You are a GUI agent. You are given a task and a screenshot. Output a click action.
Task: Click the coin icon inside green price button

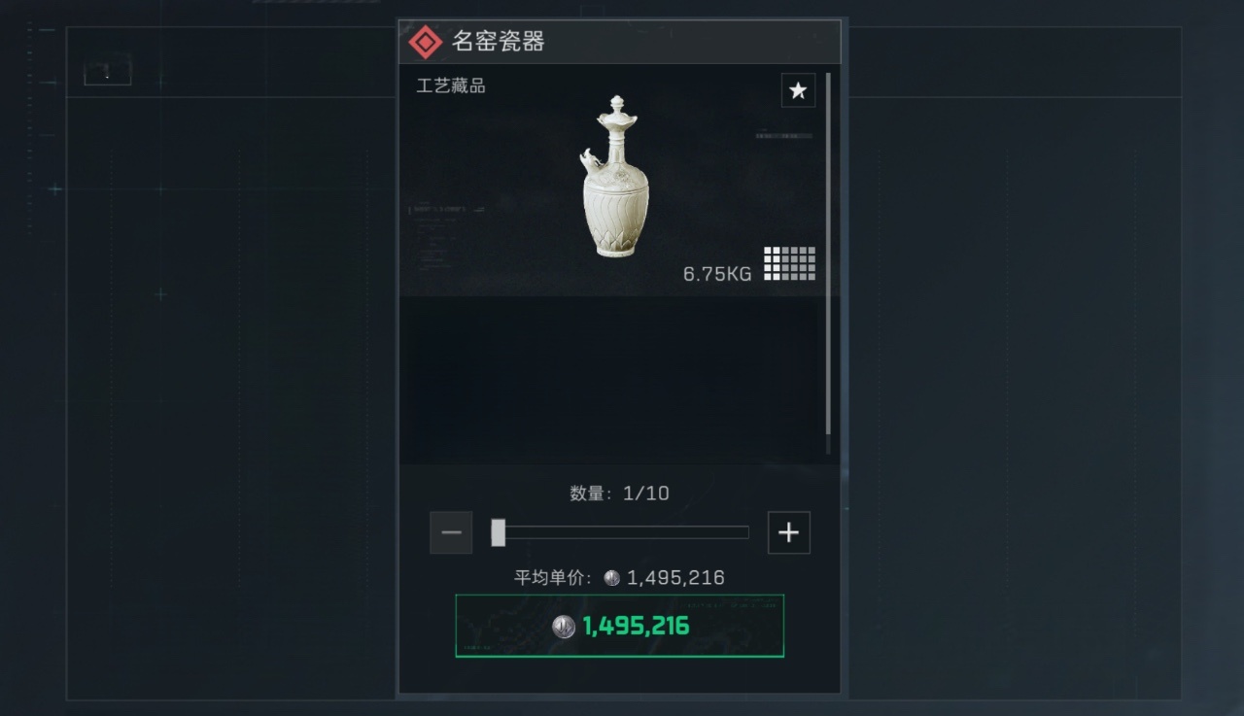coord(564,627)
